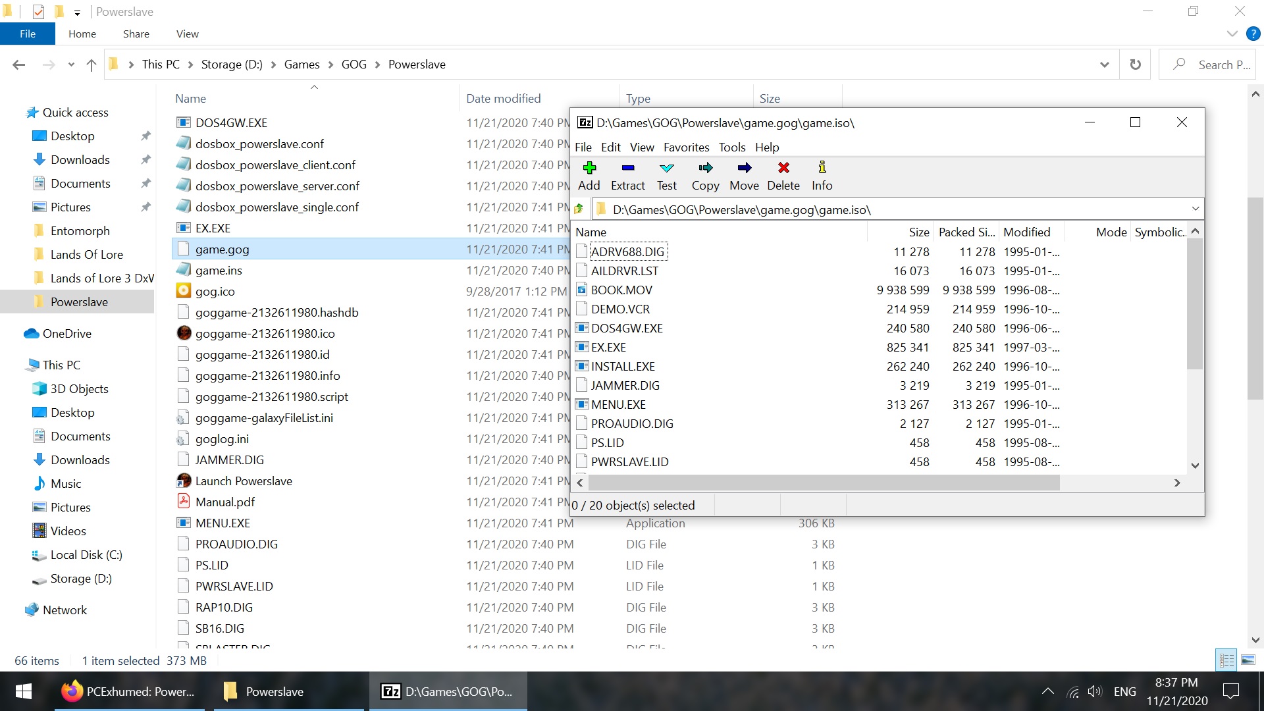Click Games in the breadcrumb path

click(302, 65)
